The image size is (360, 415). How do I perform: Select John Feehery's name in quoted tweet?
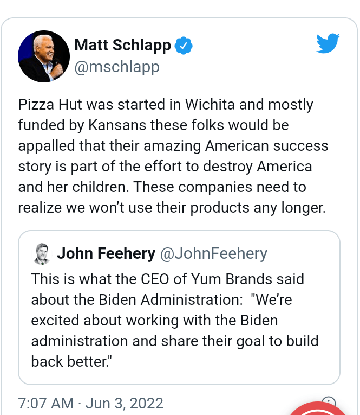click(106, 253)
